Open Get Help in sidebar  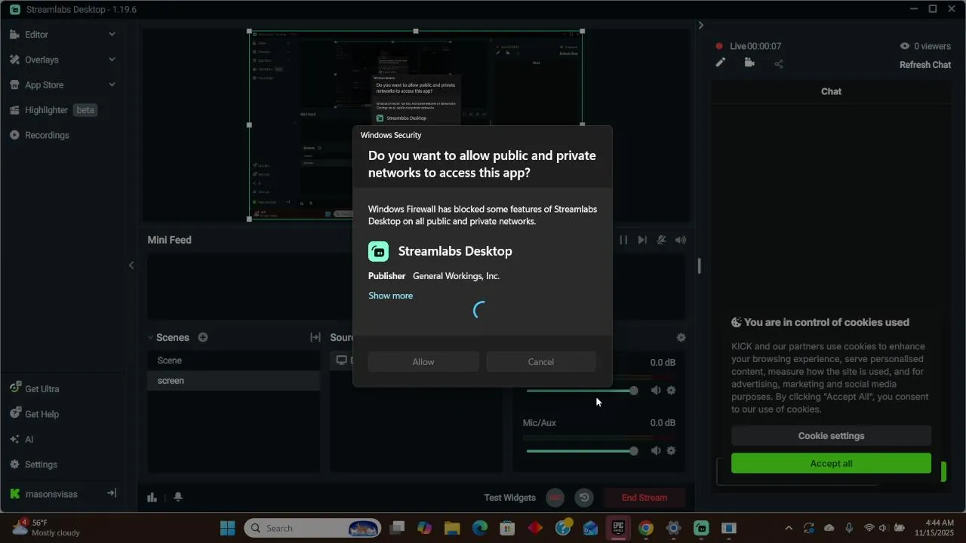click(x=42, y=414)
